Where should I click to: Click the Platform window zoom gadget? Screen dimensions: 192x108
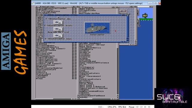[x=113, y=7]
